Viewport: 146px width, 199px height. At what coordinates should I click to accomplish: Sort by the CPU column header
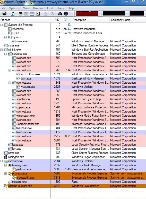point(66,20)
